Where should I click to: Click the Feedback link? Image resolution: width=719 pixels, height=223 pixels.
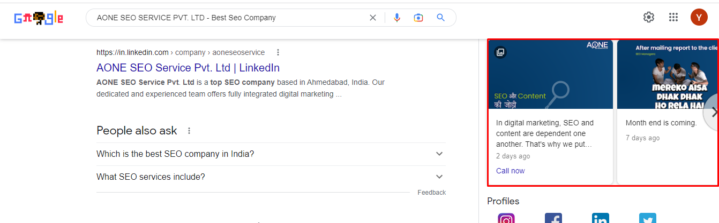pos(432,193)
